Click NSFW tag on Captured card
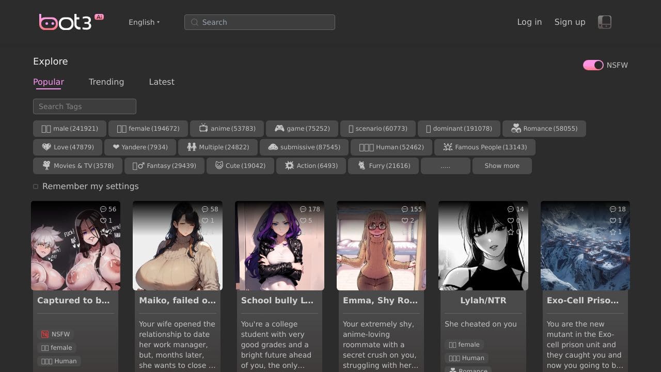Screen dimensions: 661x372 [55, 334]
